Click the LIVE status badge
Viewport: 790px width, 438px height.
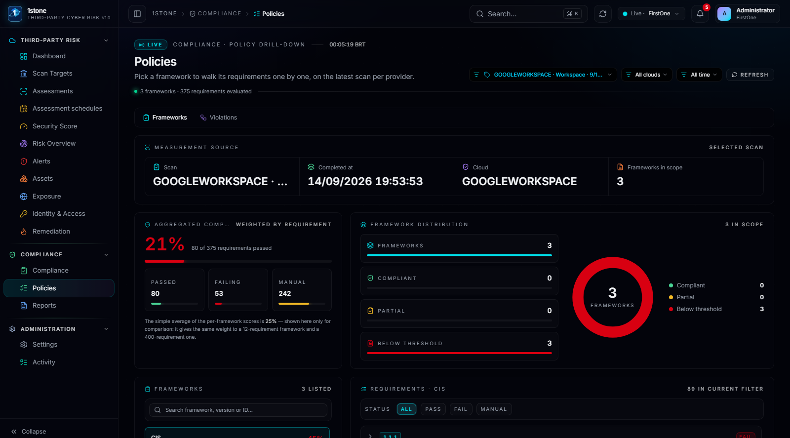click(151, 45)
